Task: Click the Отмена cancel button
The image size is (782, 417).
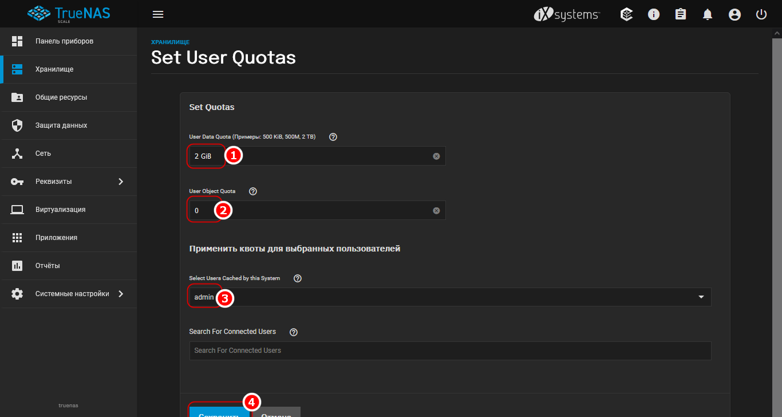Action: pyautogui.click(x=277, y=412)
